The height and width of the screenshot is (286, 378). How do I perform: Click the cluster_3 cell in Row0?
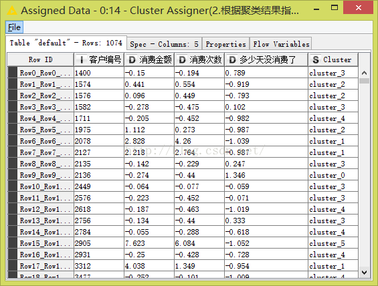(333, 73)
